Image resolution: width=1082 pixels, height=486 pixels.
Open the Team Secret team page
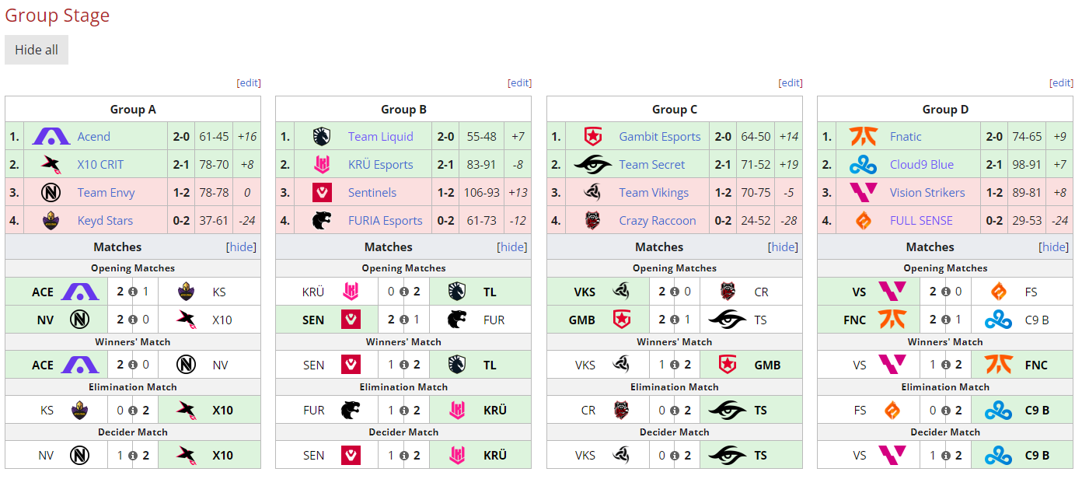click(x=652, y=165)
